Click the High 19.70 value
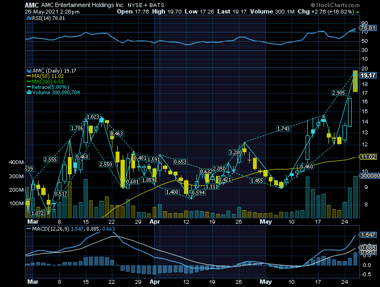380x287 pixels. click(167, 11)
